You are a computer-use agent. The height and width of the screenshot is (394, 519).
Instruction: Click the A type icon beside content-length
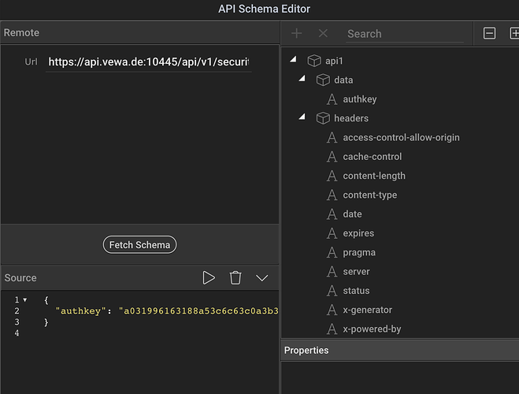332,176
